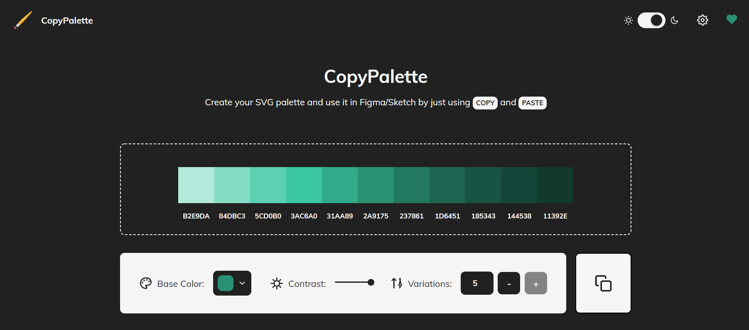Click the paintbrush logo icon
Screen dimensions: 749x330
pyautogui.click(x=23, y=20)
